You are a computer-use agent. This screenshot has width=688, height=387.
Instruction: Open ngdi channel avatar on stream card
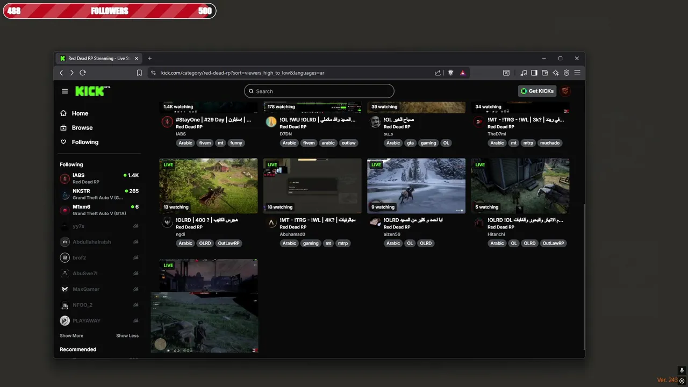[167, 222]
